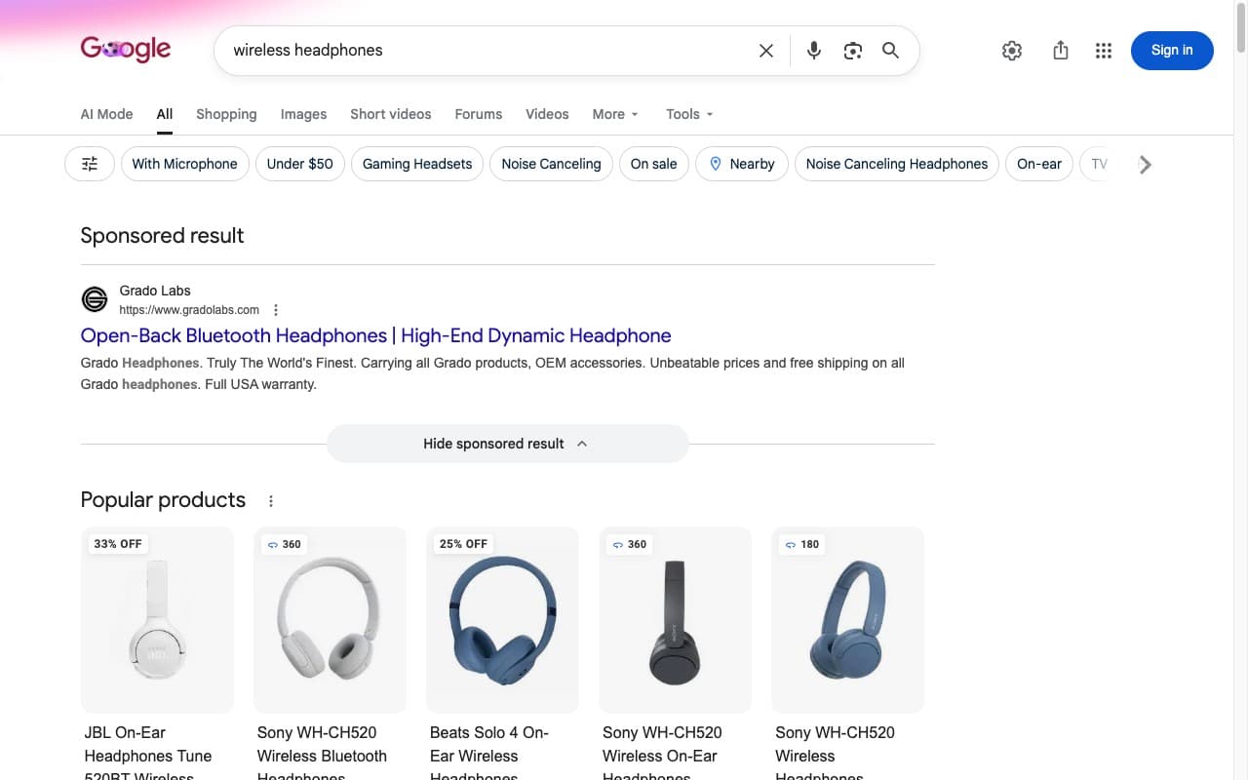Screen dimensions: 1248x780
Task: Open Beats Solo 4 product image
Action: (x=502, y=620)
